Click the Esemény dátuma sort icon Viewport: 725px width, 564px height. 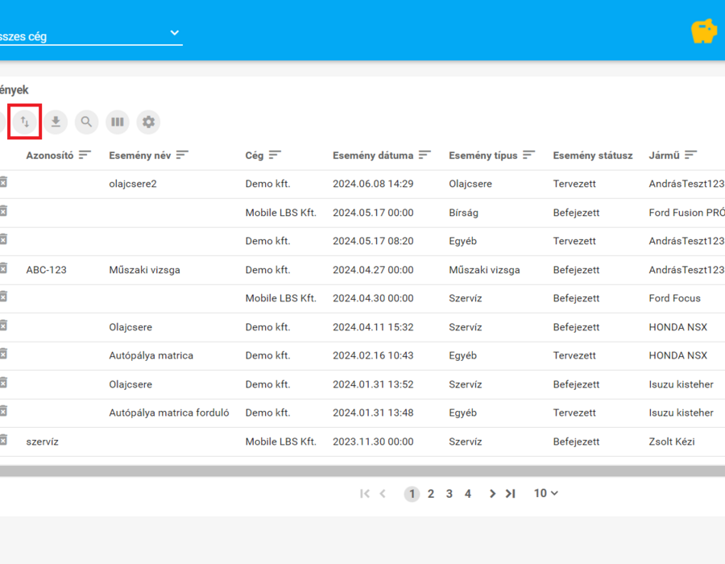tap(425, 155)
